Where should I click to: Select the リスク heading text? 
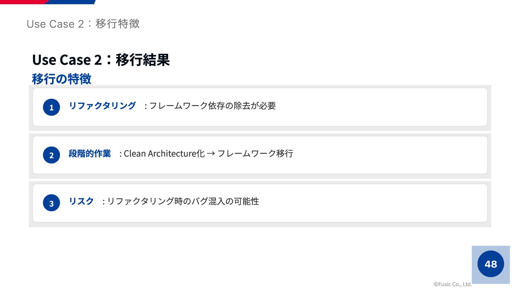pos(81,201)
